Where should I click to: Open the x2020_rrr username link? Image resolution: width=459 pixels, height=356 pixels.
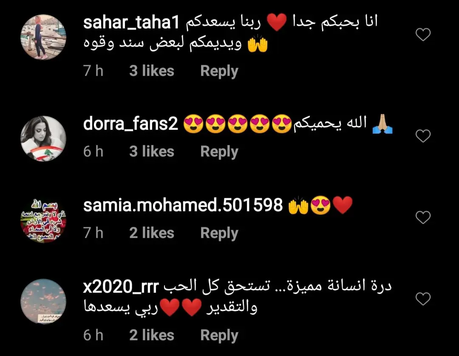pos(121,287)
